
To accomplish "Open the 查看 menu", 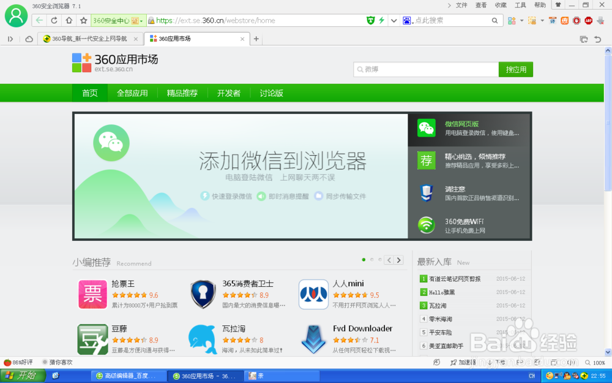I will [x=481, y=5].
